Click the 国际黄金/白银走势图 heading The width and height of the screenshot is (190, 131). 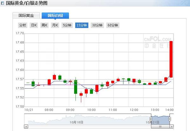click(x=27, y=3)
